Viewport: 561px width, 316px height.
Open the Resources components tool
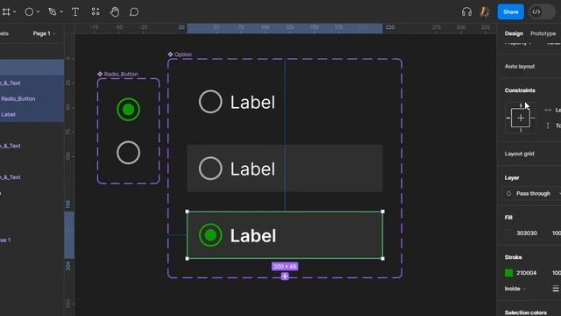point(96,11)
